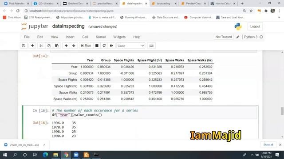The width and height of the screenshot is (284, 159).
Task: Interrupt the kernel with the stop icon
Action: click(97, 46)
